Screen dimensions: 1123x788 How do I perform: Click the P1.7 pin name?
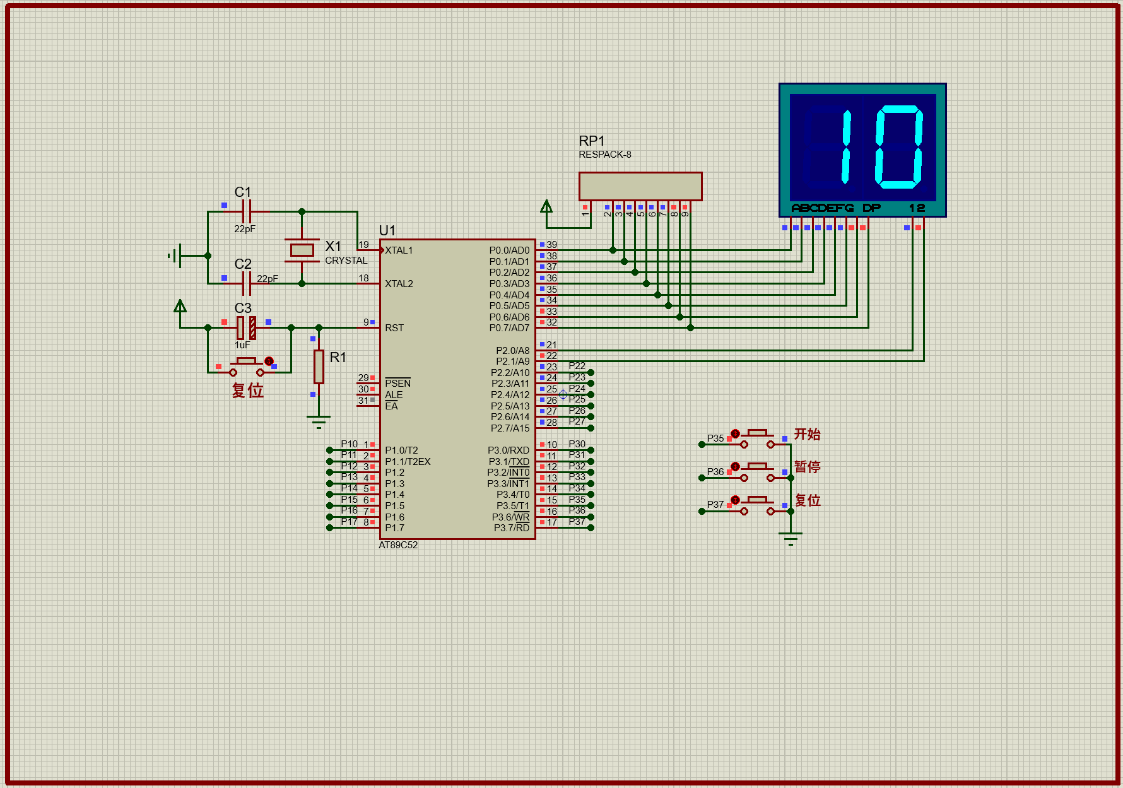394,528
